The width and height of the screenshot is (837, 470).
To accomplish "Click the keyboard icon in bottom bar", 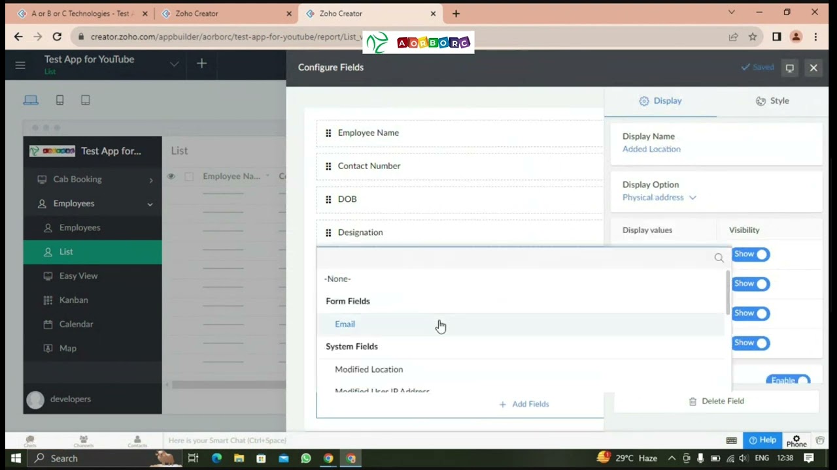I will [x=732, y=441].
